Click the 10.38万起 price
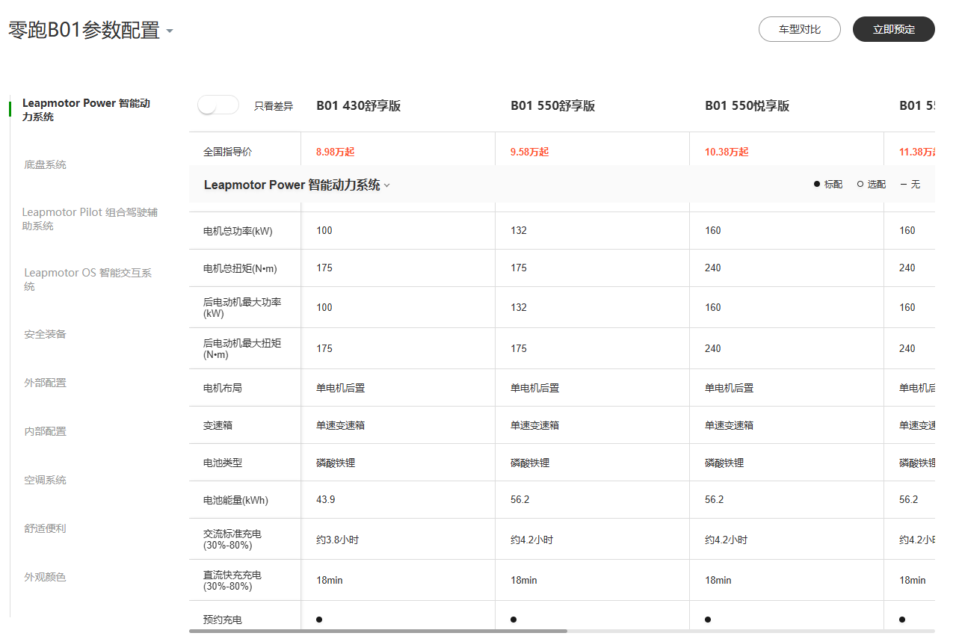 click(727, 152)
